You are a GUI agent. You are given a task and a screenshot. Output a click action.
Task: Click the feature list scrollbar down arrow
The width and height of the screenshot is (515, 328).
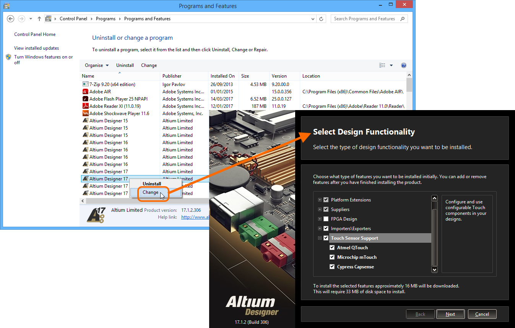tap(434, 270)
